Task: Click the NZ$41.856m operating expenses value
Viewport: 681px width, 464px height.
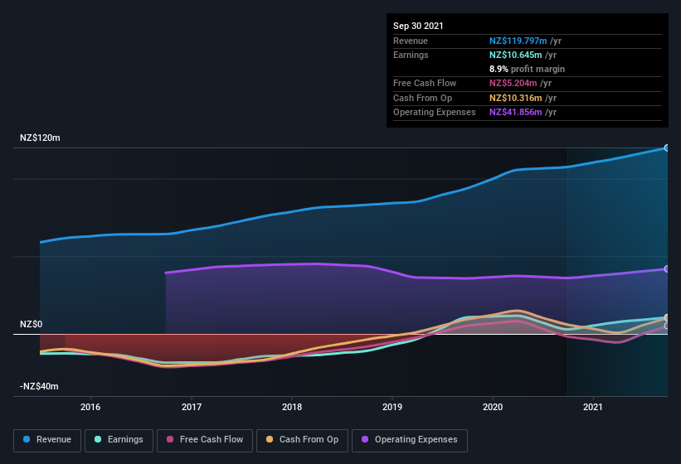Action: pos(516,112)
